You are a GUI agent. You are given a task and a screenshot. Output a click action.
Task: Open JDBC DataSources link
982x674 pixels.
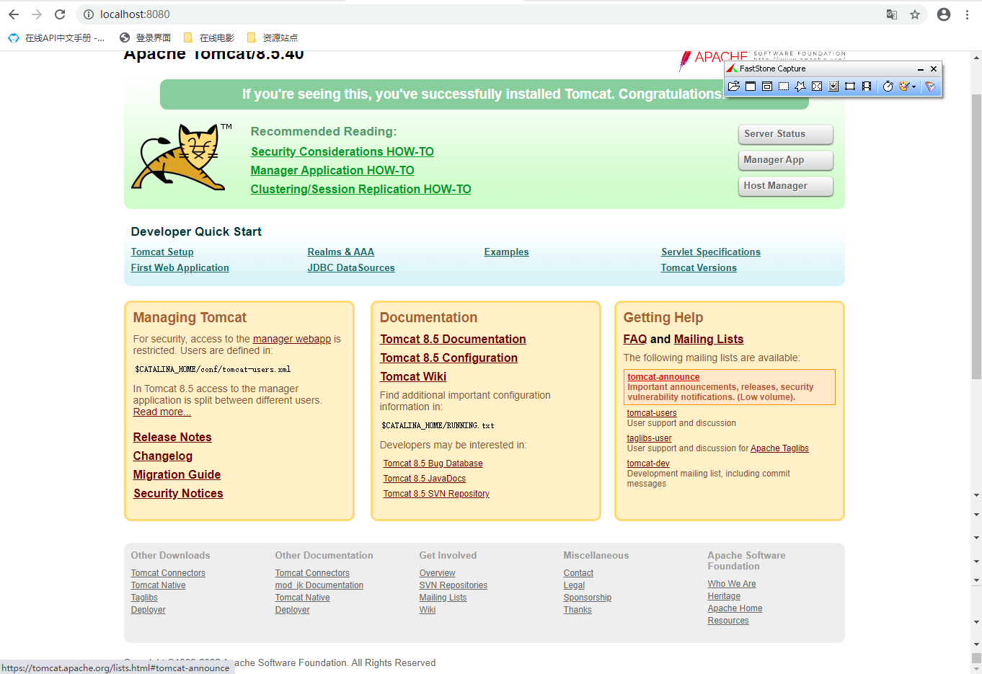pyautogui.click(x=351, y=267)
